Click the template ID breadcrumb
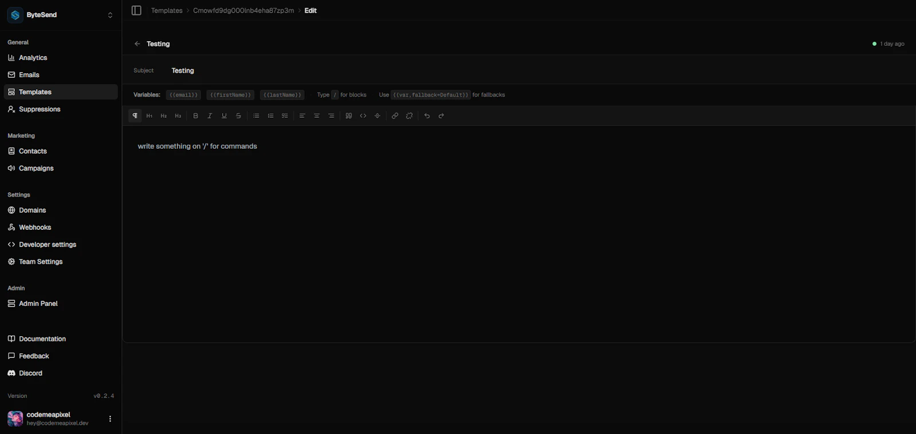This screenshot has width=916, height=434. 243,10
